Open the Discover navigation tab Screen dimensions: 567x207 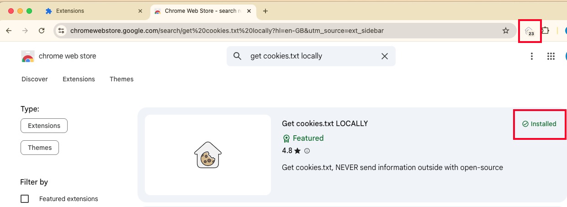pyautogui.click(x=35, y=79)
